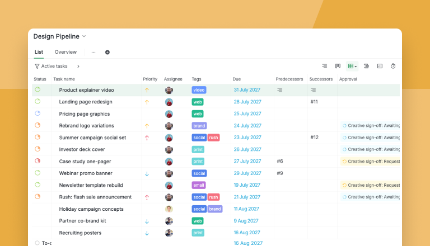Click low priority arrow for Webinar promo banner
The width and height of the screenshot is (430, 246).
click(147, 174)
